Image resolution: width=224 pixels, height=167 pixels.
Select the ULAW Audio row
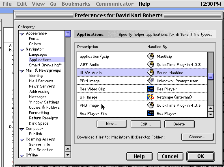142,73
